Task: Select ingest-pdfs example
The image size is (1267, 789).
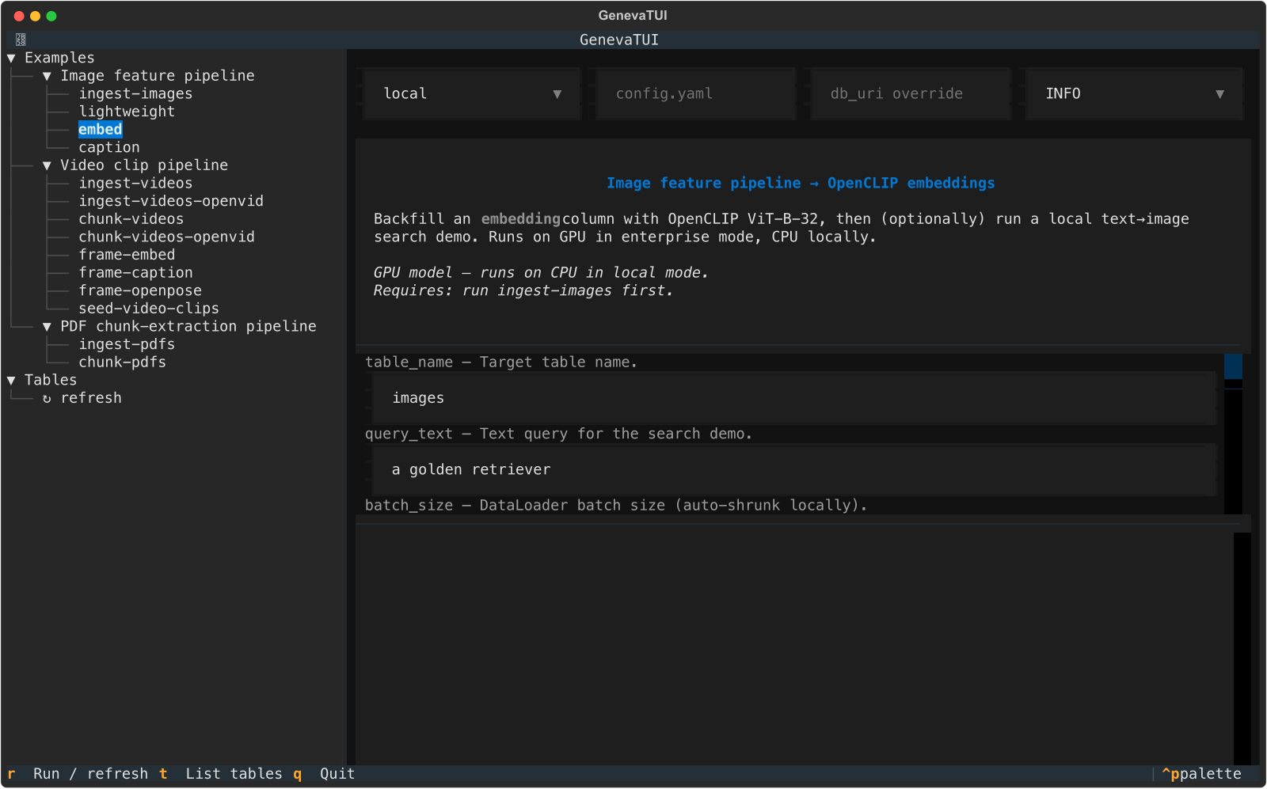Action: (127, 344)
